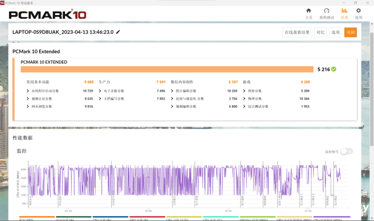Click the pencil icon to rename result

pyautogui.click(x=118, y=32)
